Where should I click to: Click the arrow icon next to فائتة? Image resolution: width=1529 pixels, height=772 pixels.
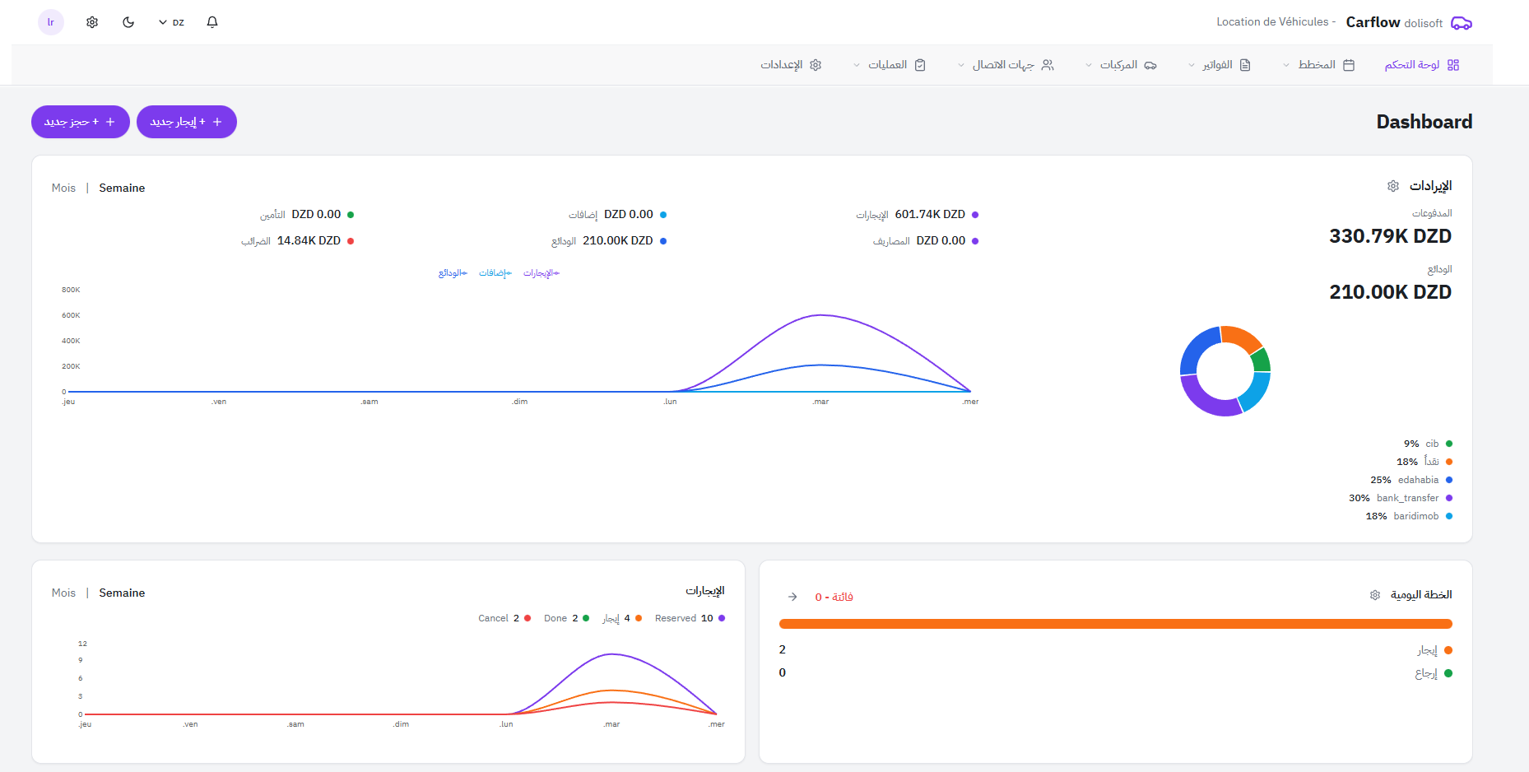(792, 597)
